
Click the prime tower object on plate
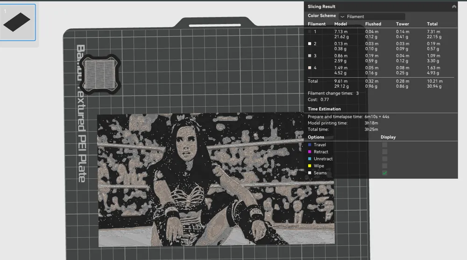tap(100, 74)
